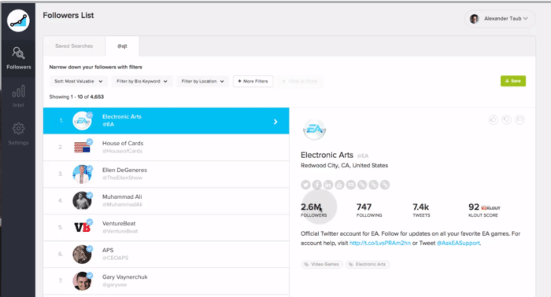Click the app logo in the sidebar
The height and width of the screenshot is (297, 551).
[18, 20]
